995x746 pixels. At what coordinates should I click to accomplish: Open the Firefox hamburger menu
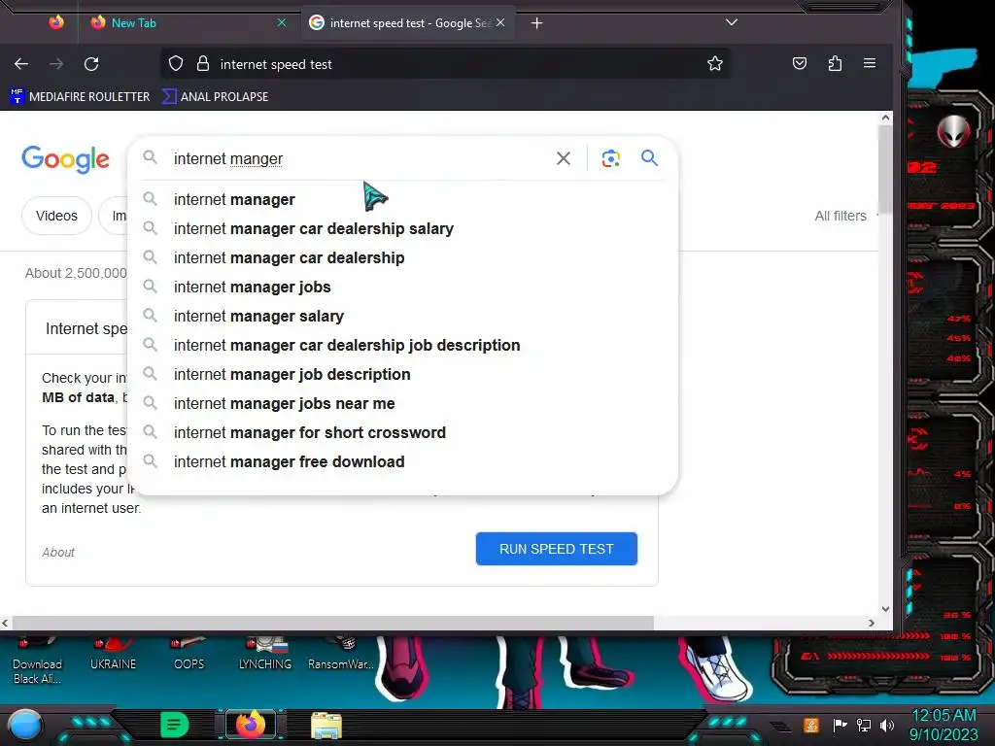coord(870,63)
